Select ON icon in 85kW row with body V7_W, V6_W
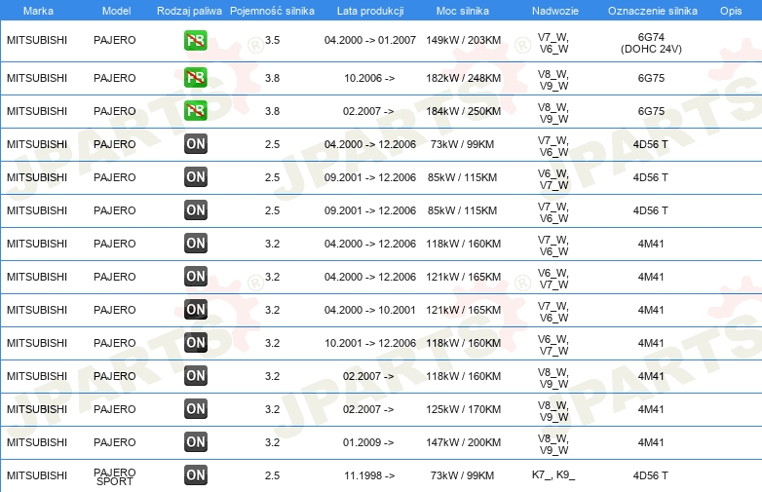This screenshot has height=492, width=762. 195,209
